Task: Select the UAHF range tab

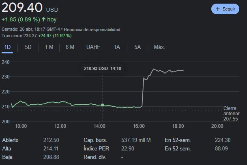Action: pos(93,47)
